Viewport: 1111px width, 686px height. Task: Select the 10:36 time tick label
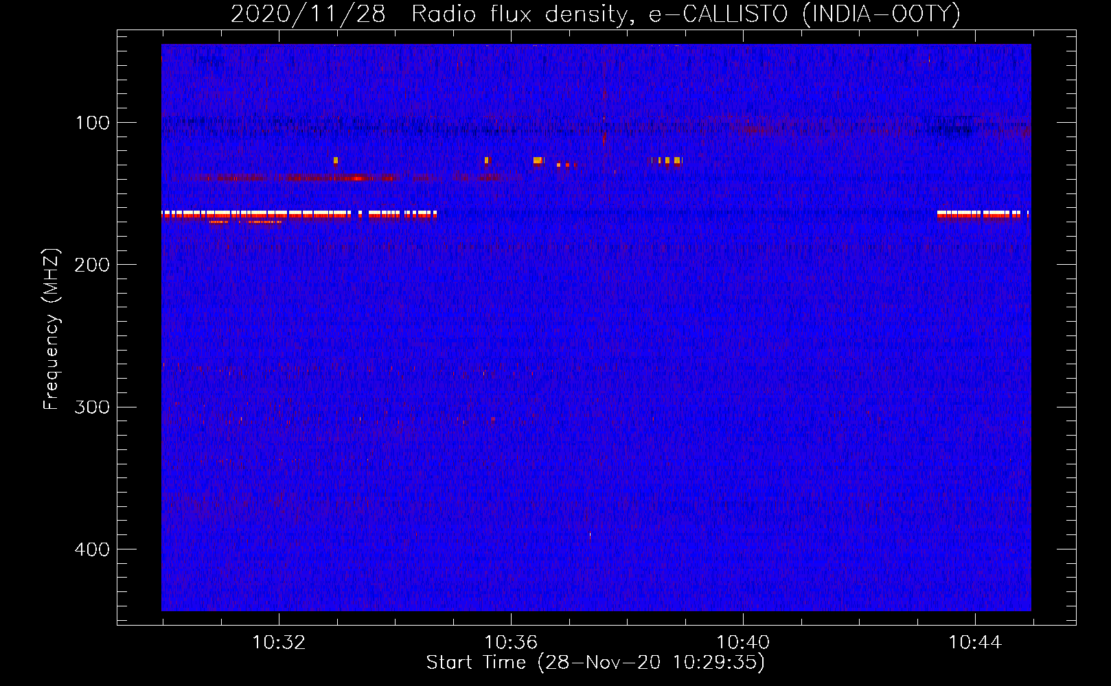(511, 643)
